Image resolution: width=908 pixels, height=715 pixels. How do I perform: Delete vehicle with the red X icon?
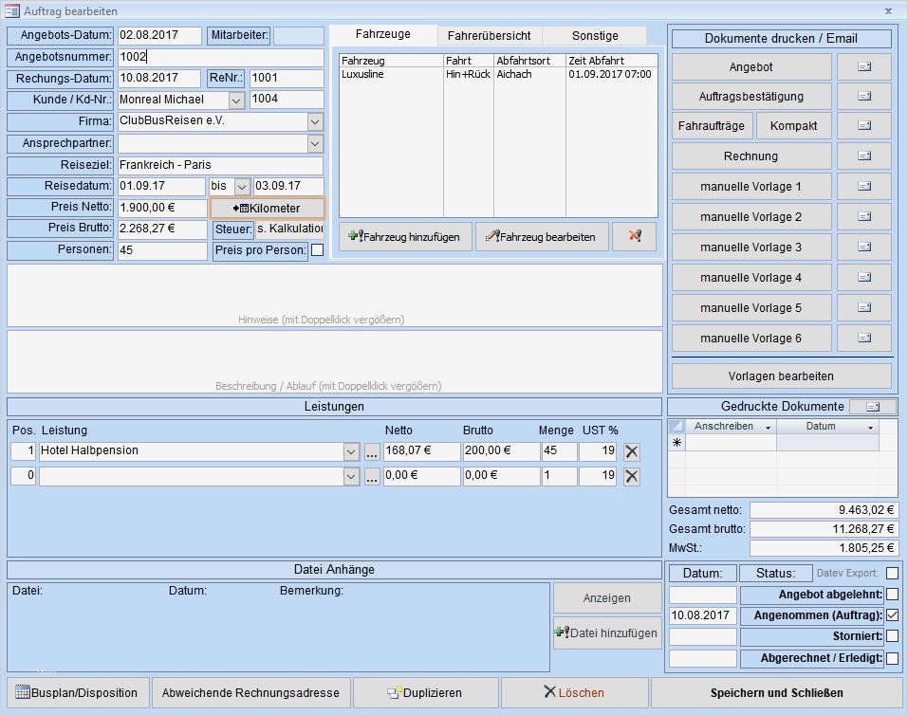coord(634,237)
